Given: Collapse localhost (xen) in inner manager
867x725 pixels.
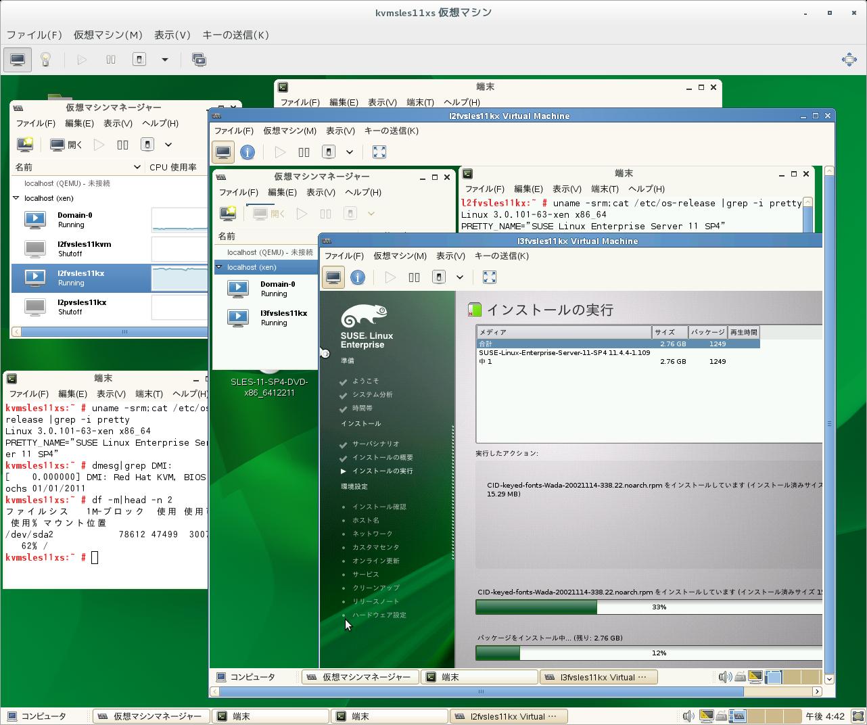Looking at the screenshot, I should click(219, 267).
